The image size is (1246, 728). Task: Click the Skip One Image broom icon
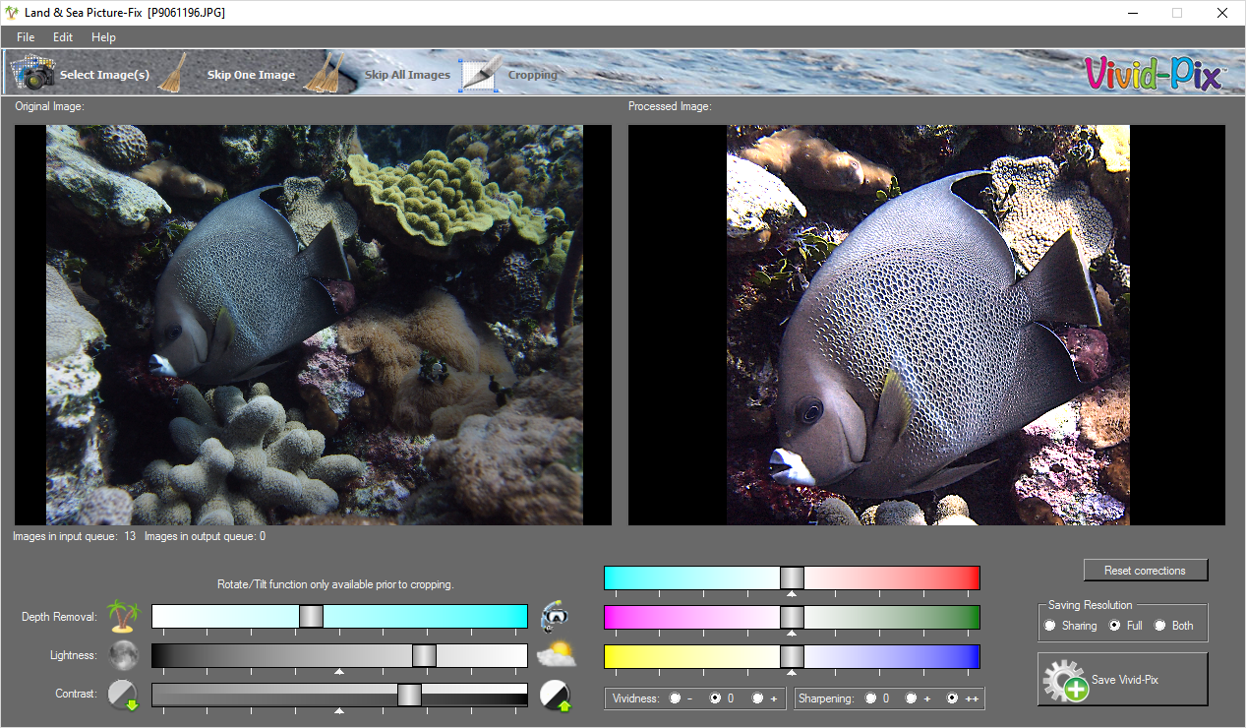173,73
